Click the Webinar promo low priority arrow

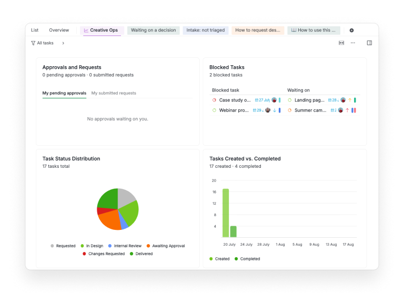pyautogui.click(x=275, y=110)
